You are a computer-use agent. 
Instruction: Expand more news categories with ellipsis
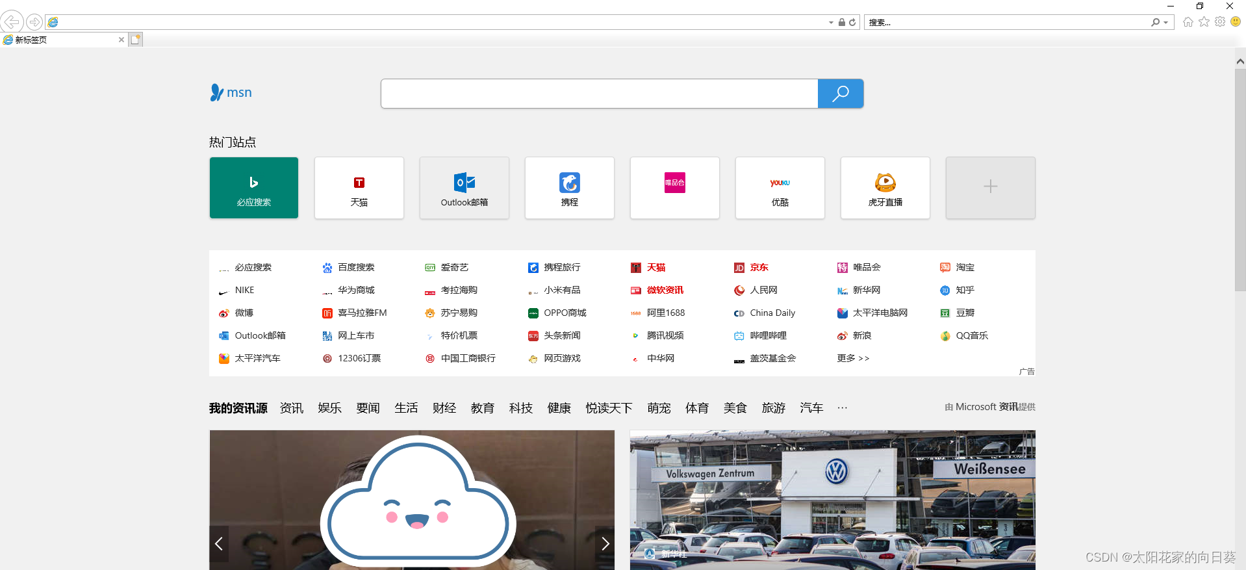tap(843, 408)
